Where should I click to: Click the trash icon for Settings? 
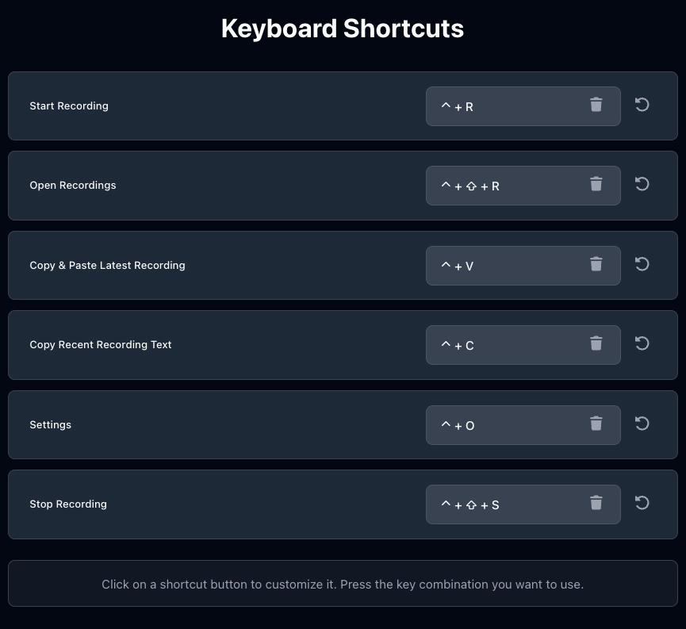click(x=596, y=424)
